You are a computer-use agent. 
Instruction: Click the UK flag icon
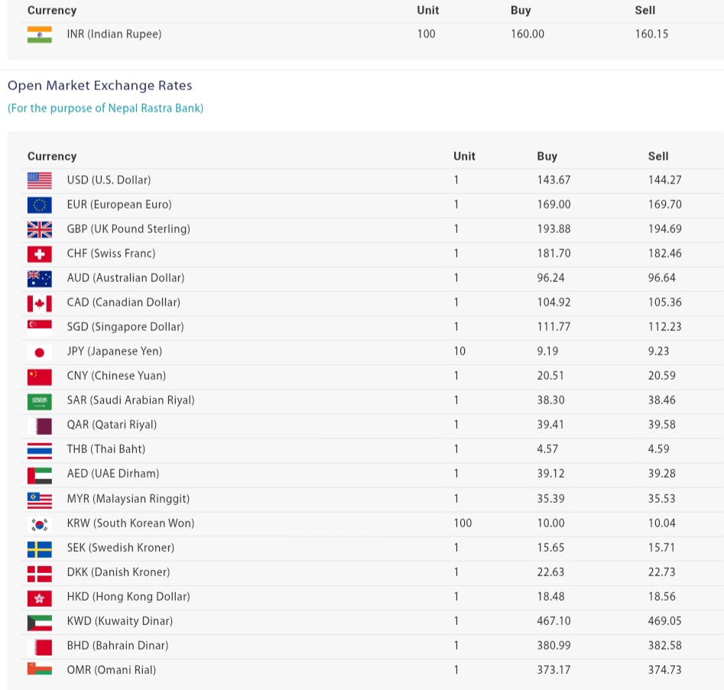(40, 229)
